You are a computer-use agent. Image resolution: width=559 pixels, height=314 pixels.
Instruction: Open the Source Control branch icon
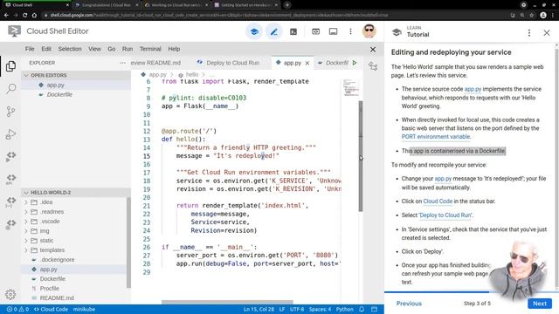coord(10,112)
